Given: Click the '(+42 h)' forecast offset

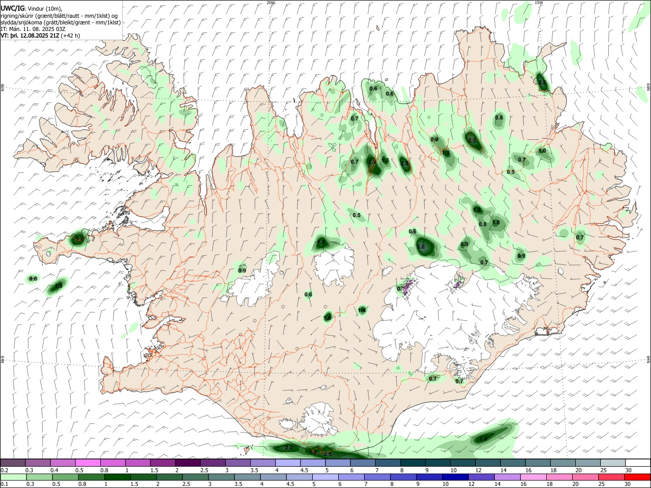Looking at the screenshot, I should click(x=70, y=36).
